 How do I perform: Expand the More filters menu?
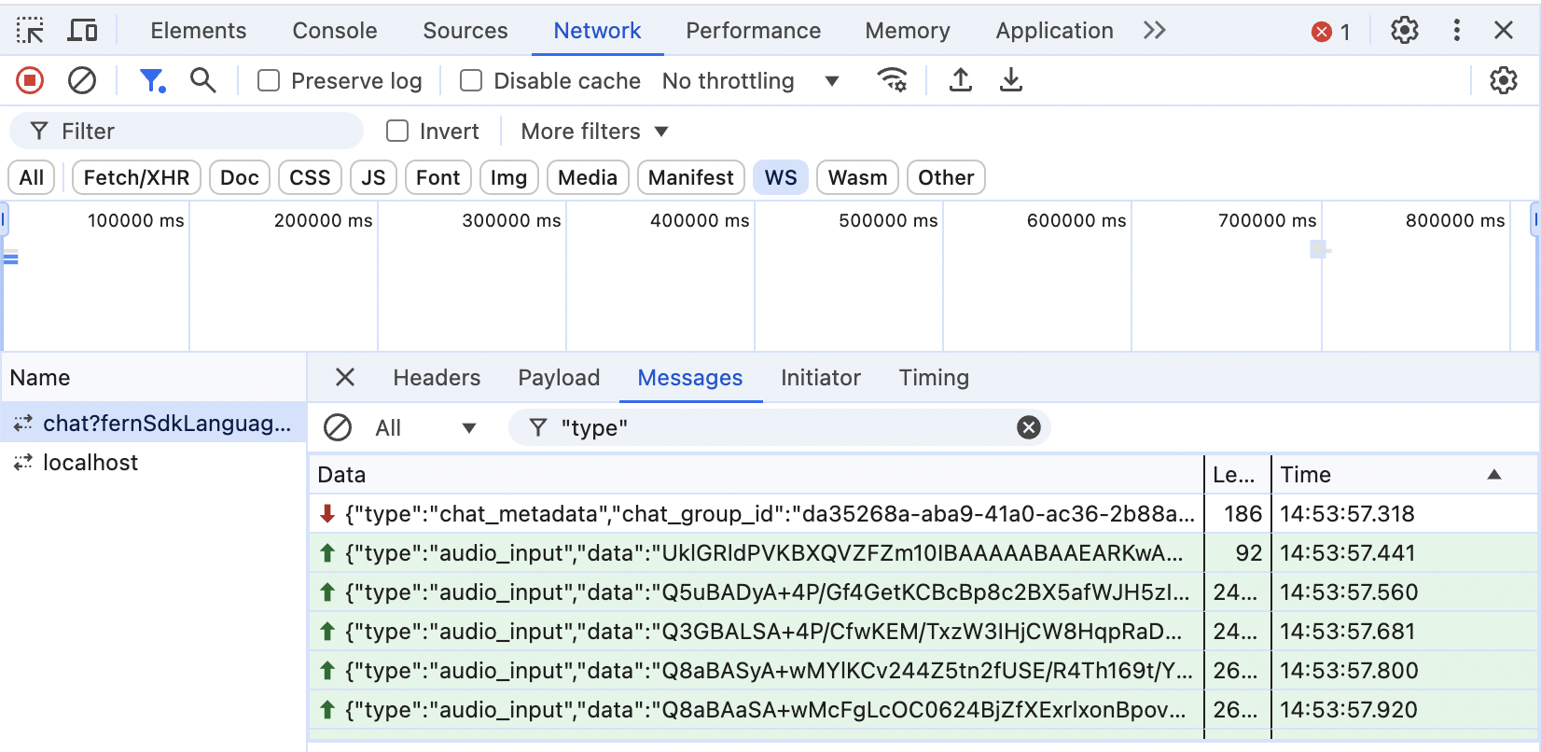pos(594,132)
